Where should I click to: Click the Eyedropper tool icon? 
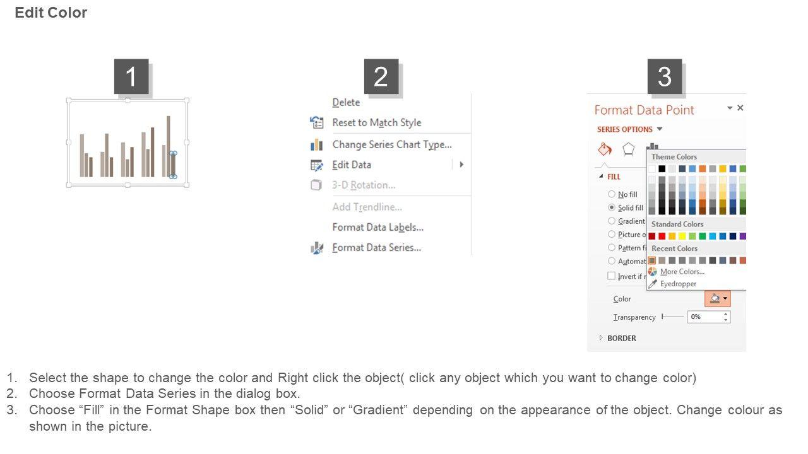click(x=653, y=284)
